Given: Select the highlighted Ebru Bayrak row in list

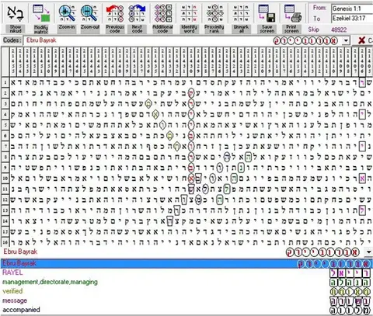Looking at the screenshot, I should coord(186,263).
